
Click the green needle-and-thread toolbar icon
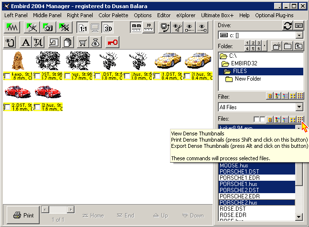pyautogui.click(x=32, y=28)
